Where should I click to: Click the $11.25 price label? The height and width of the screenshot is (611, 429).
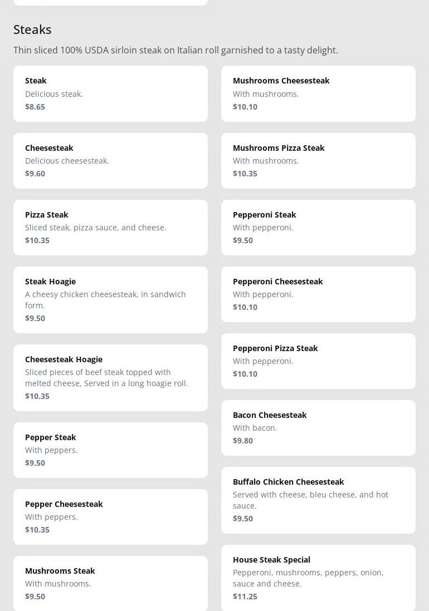(245, 596)
